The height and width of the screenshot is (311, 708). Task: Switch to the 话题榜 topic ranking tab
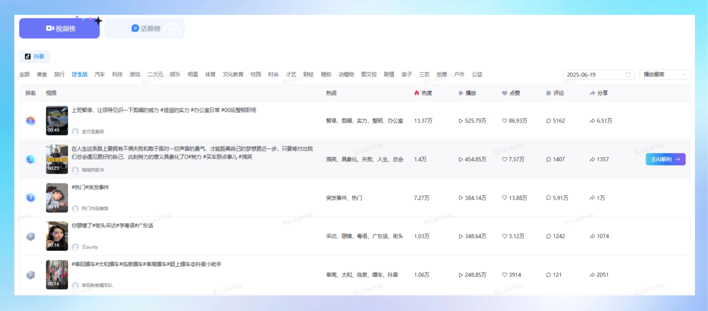tap(144, 28)
